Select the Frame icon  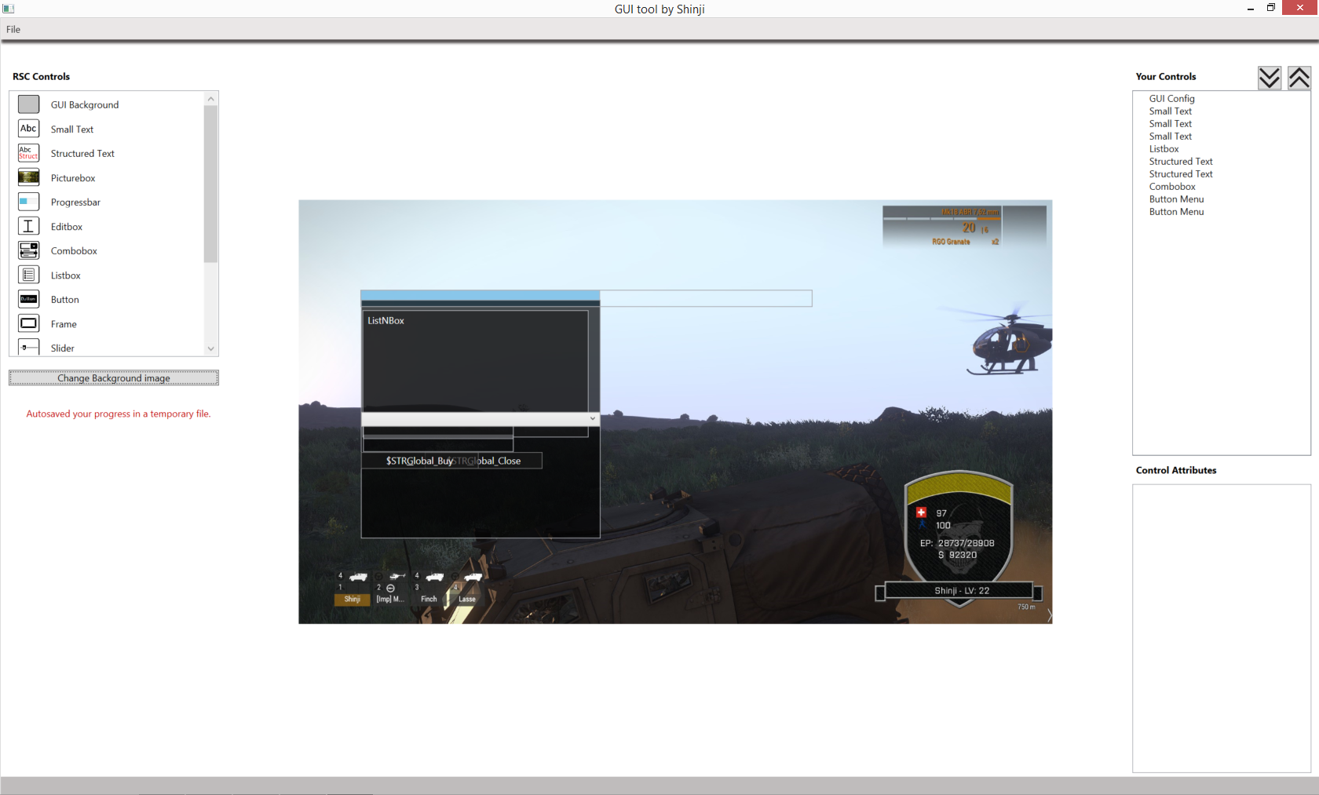28,323
